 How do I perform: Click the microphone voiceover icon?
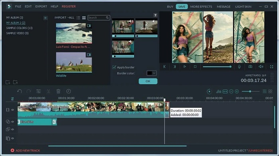click(239, 67)
